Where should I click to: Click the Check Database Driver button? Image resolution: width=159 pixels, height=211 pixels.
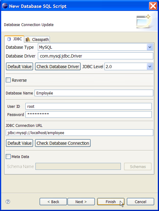pos(58,67)
